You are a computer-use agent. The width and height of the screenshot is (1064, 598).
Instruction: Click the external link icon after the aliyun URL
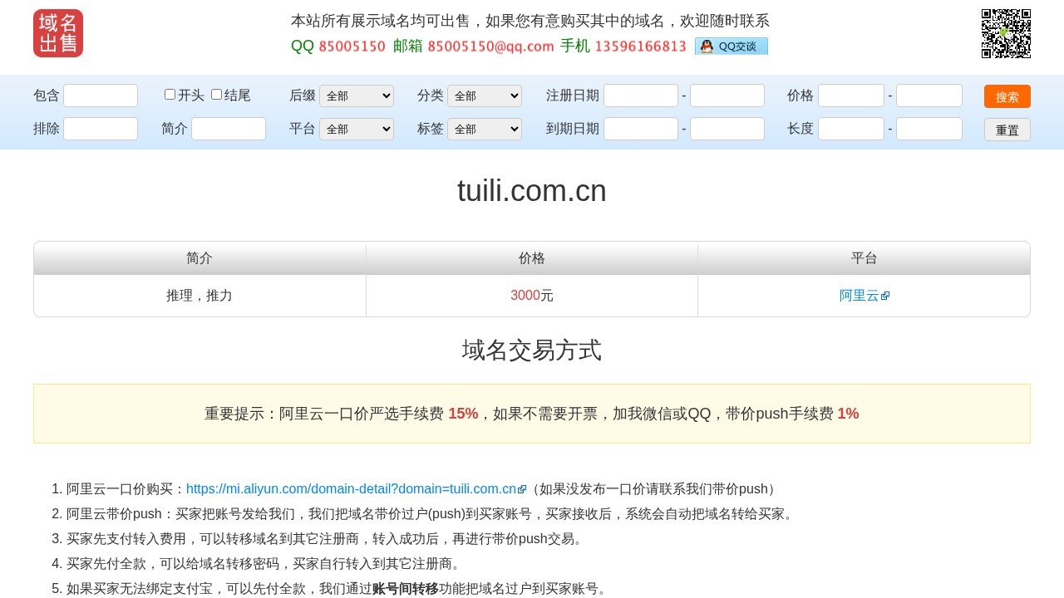click(x=521, y=488)
